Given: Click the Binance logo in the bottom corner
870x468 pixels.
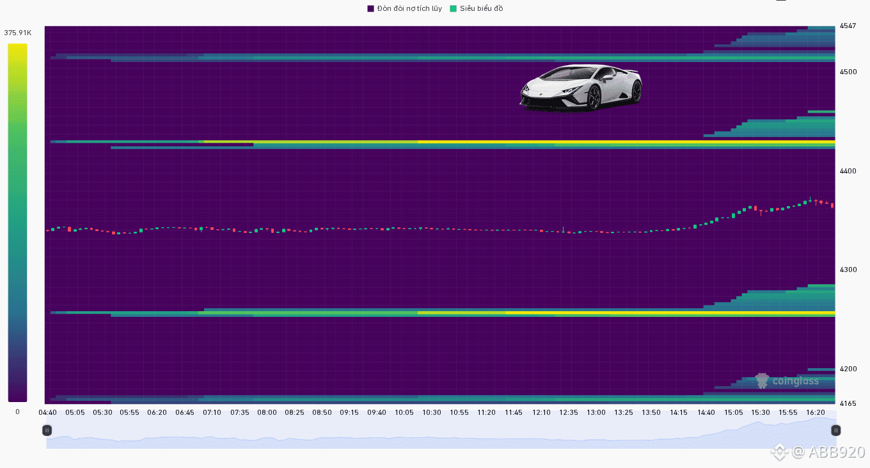Looking at the screenshot, I should [x=779, y=452].
